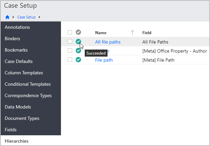The height and width of the screenshot is (146, 210).
Task: Expand the arrow right of the home icon
Action: pyautogui.click(x=13, y=17)
